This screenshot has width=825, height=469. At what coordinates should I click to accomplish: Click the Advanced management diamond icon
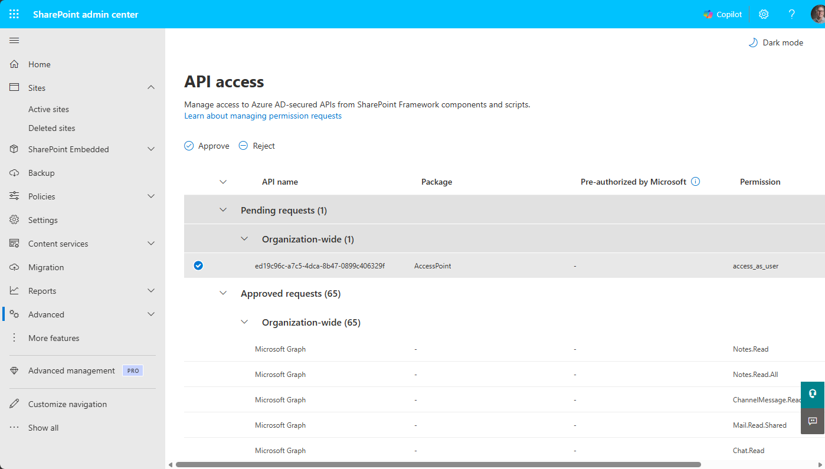[x=15, y=370]
